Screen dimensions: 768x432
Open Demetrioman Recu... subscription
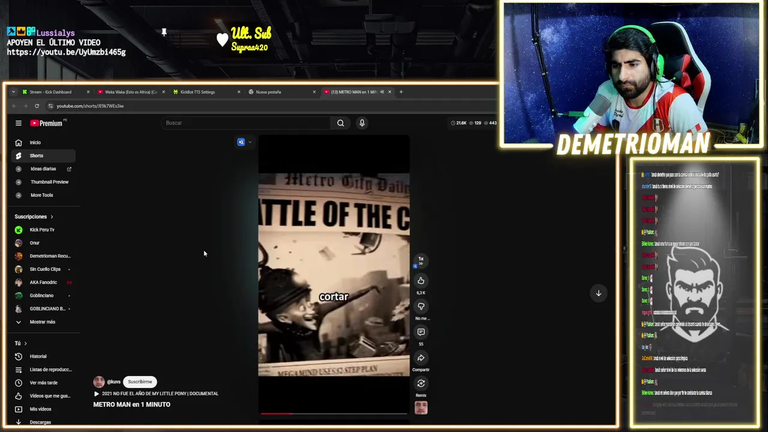43,256
